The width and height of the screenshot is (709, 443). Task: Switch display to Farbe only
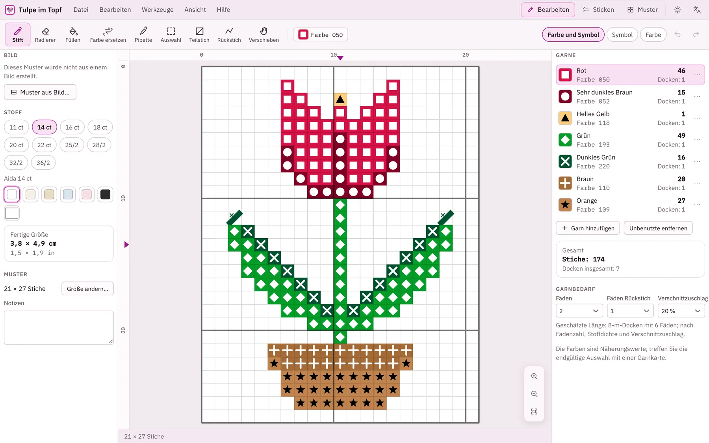tap(653, 35)
